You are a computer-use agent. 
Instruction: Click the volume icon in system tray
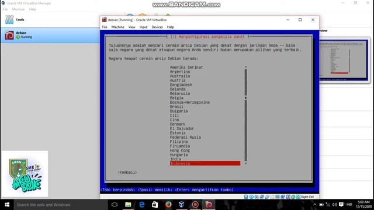point(334,205)
